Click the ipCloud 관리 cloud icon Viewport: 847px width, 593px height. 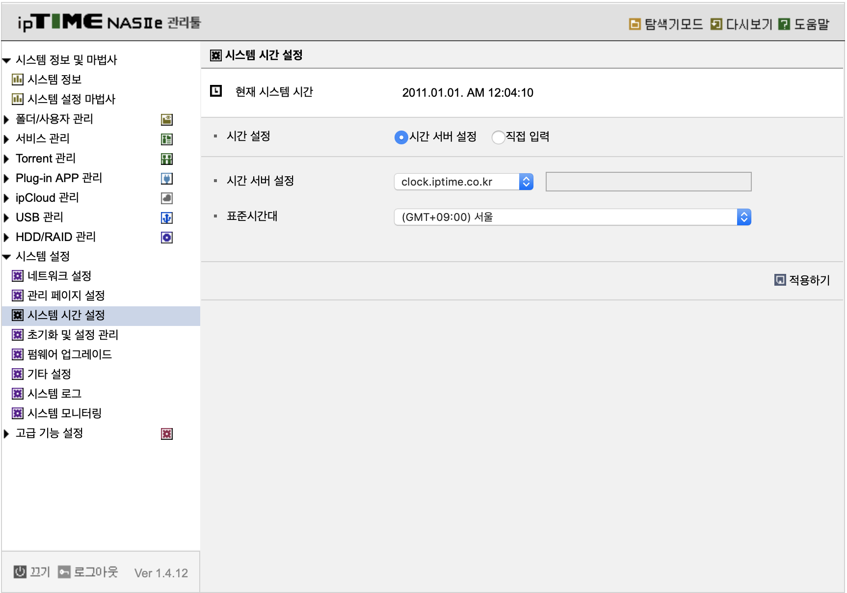click(167, 198)
